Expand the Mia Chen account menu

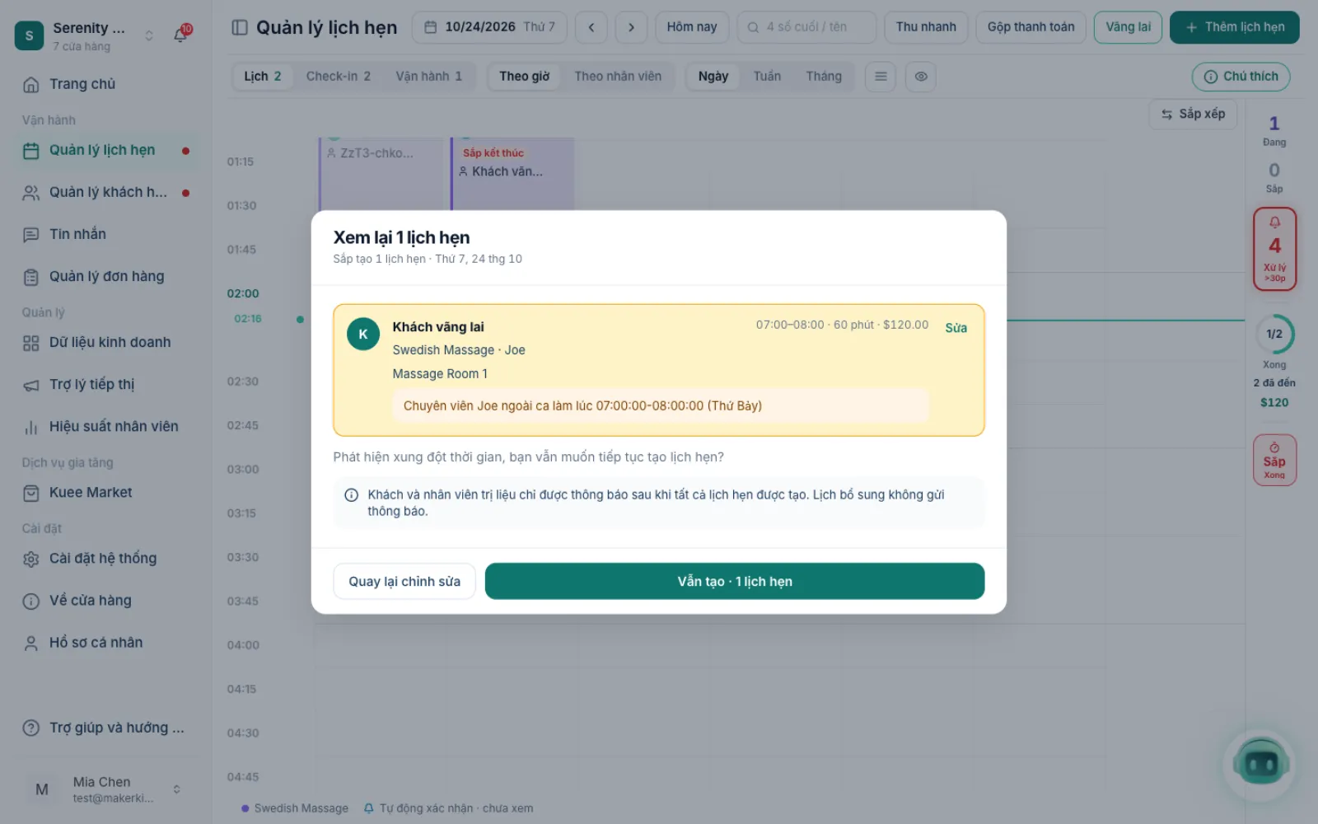pyautogui.click(x=105, y=789)
